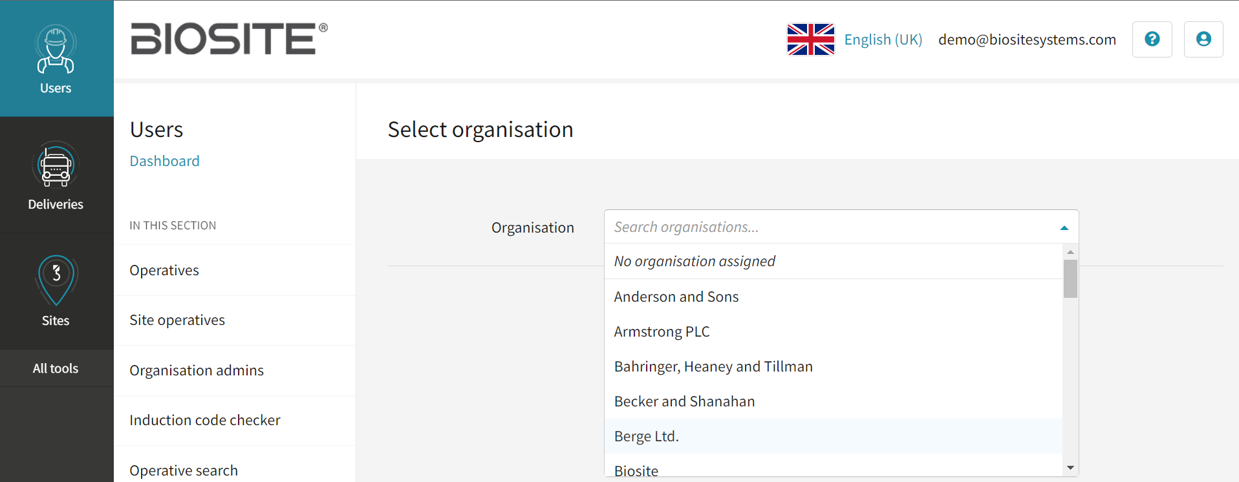Click the UK flag language icon
The width and height of the screenshot is (1239, 482).
click(810, 39)
